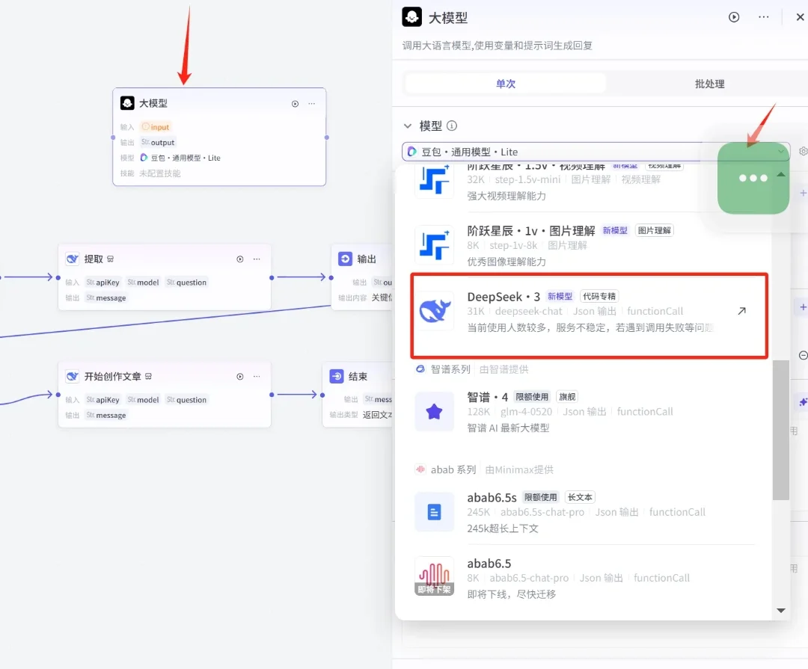
Task: Click the plus add button at right of DeepSeek row
Action: tap(803, 307)
